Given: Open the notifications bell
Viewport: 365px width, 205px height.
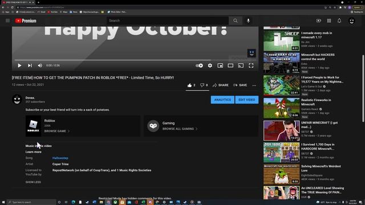Looking at the screenshot, I should (x=339, y=20).
